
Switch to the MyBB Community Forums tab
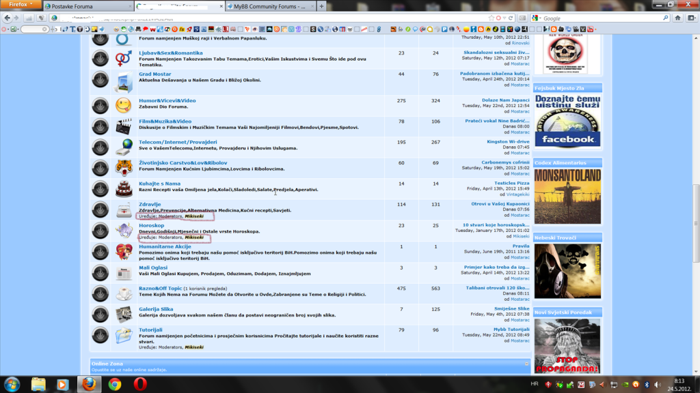(x=271, y=6)
